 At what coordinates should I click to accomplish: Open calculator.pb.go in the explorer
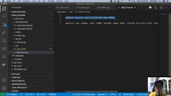31,25
